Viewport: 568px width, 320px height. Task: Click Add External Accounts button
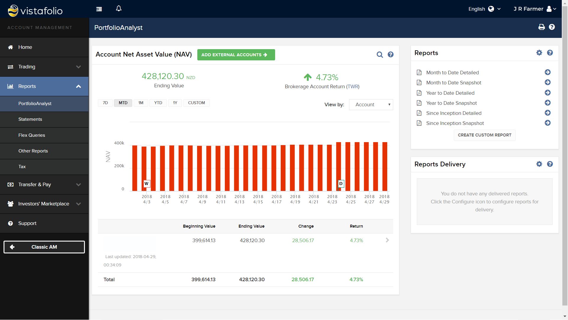[x=236, y=55]
